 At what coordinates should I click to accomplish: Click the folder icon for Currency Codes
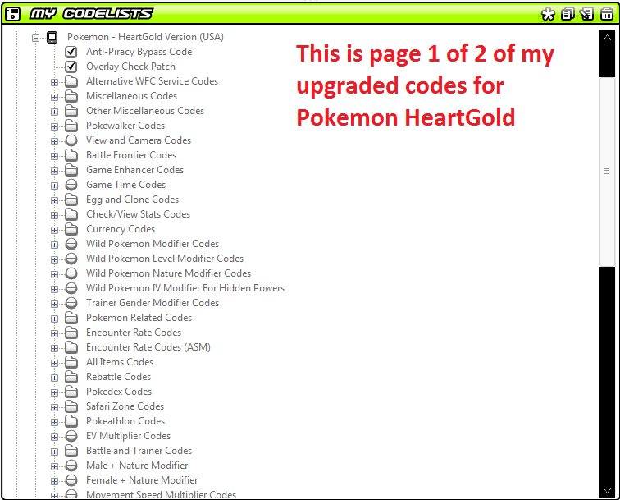point(71,229)
